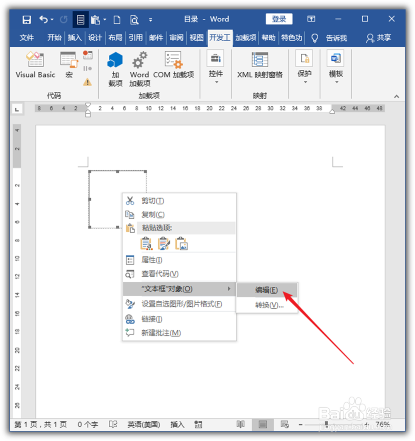Open ribbon display options icon
Viewport: 415px width, 441px height.
311,19
